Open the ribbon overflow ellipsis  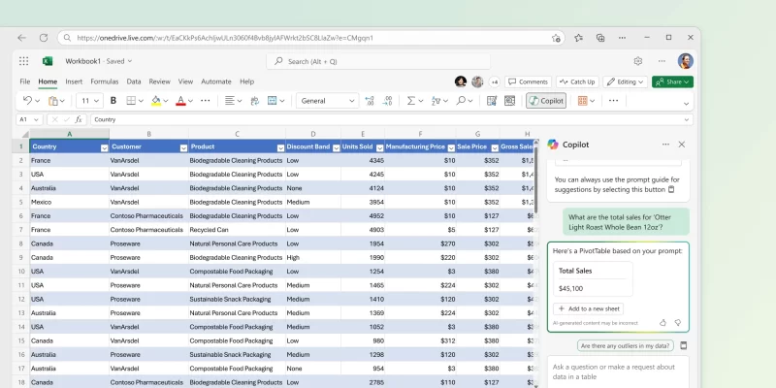(614, 101)
